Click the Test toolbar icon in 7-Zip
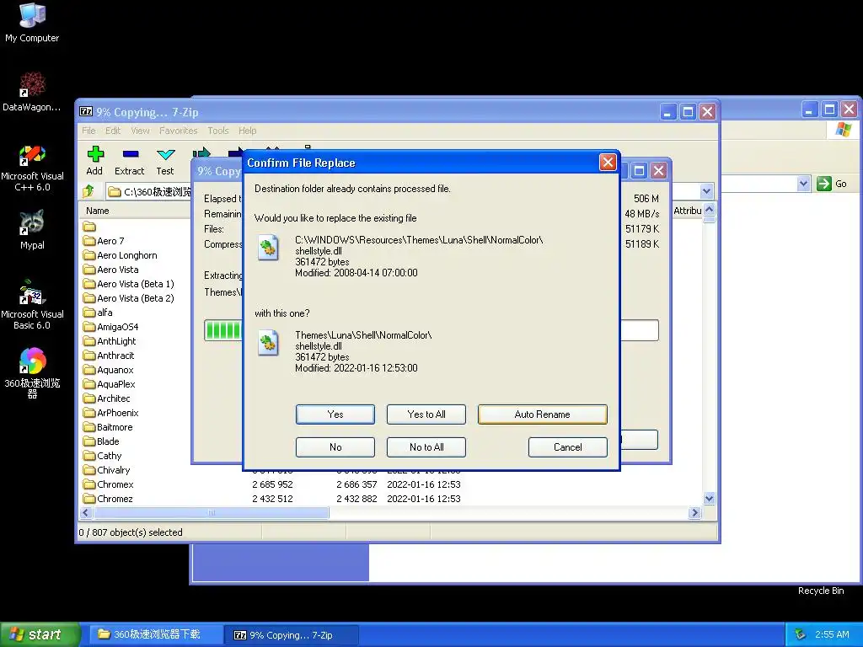The width and height of the screenshot is (863, 647). pos(164,161)
